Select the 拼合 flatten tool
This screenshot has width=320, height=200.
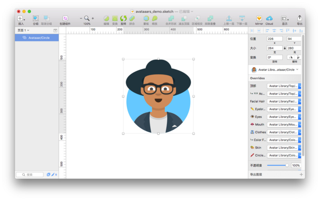pos(132,18)
